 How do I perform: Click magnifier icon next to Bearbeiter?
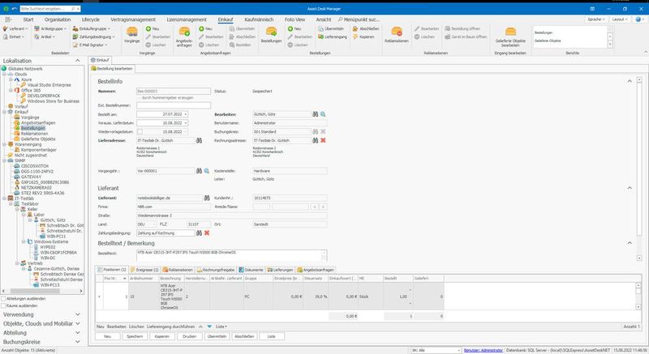[x=323, y=114]
